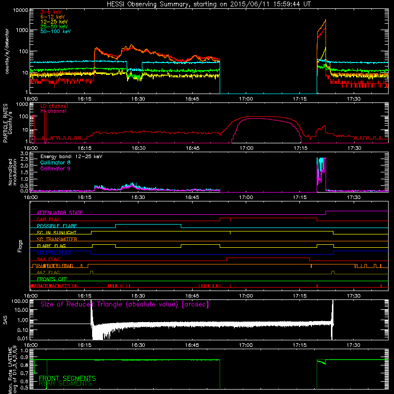
Task: Click the PARTICLE RATES axis title
Action: [x=7, y=123]
